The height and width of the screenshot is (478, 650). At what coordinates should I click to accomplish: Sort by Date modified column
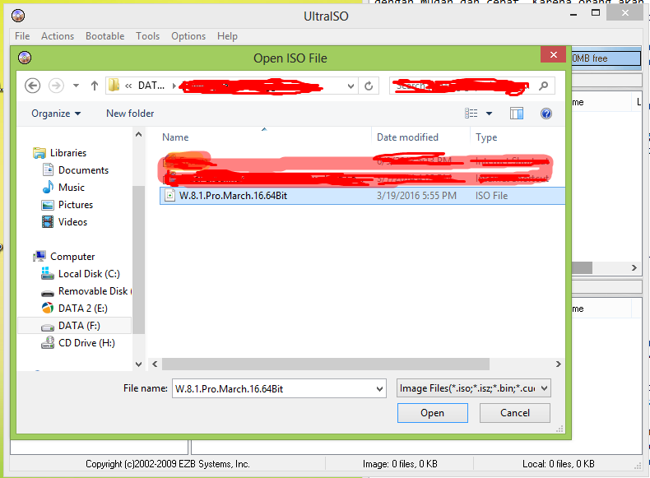(x=407, y=137)
